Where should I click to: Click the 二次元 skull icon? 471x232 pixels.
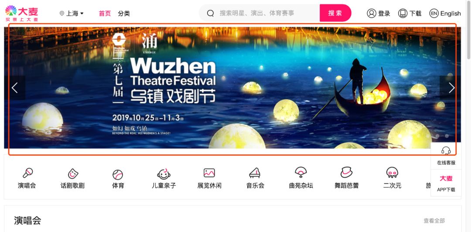pos(392,172)
